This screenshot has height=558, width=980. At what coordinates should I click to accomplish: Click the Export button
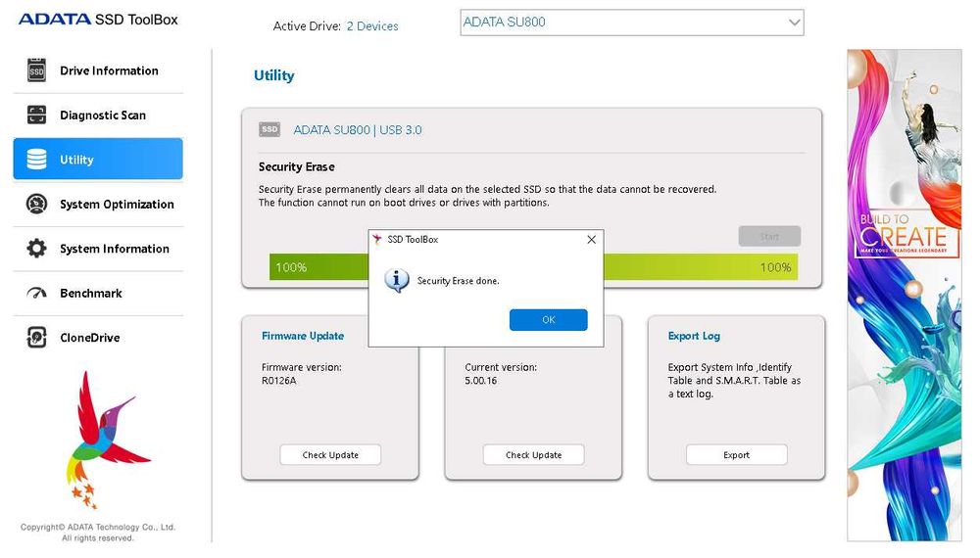(x=736, y=455)
